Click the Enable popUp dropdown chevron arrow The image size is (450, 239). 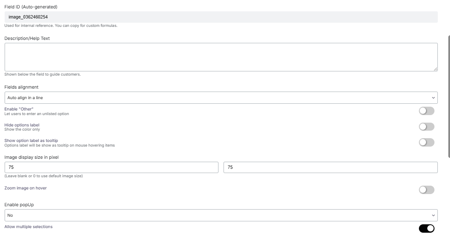click(x=433, y=215)
